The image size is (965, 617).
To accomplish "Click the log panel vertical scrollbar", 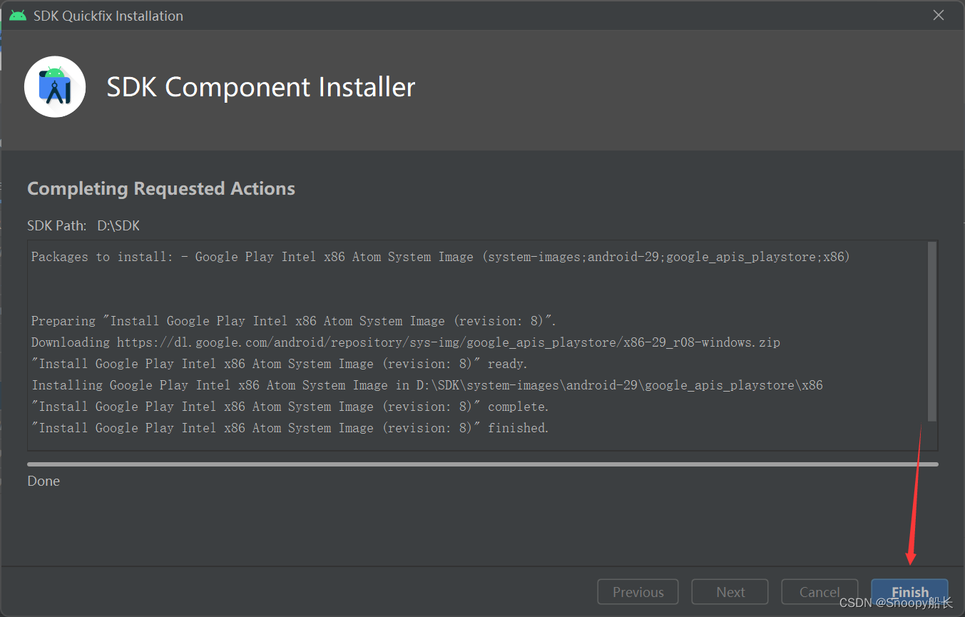I will pyautogui.click(x=931, y=332).
